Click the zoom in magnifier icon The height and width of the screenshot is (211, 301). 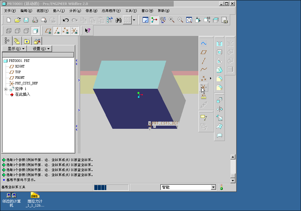pos(172,20)
